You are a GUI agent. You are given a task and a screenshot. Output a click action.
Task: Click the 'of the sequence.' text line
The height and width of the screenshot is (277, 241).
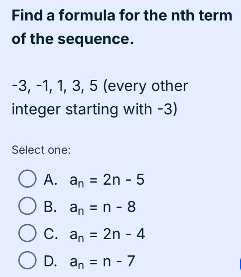point(73,39)
